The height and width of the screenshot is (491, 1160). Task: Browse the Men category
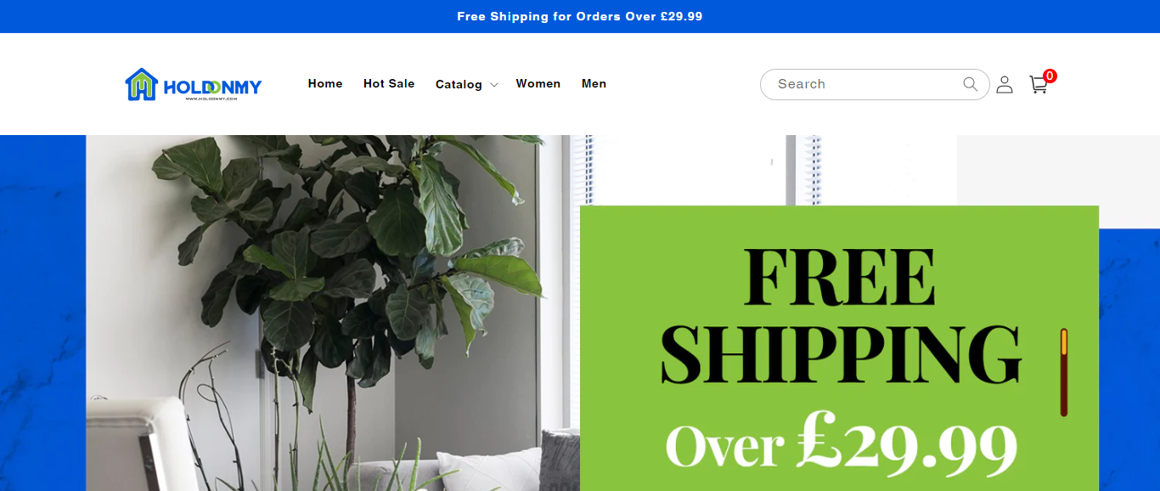click(x=594, y=83)
